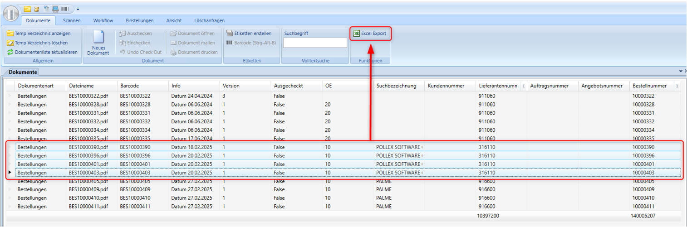Click the barcode icon in quick access toolbar
The height and width of the screenshot is (227, 687).
(x=65, y=9)
